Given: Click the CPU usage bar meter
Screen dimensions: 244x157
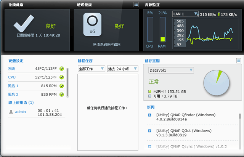Looking at the screenshot, I should coord(150,30).
